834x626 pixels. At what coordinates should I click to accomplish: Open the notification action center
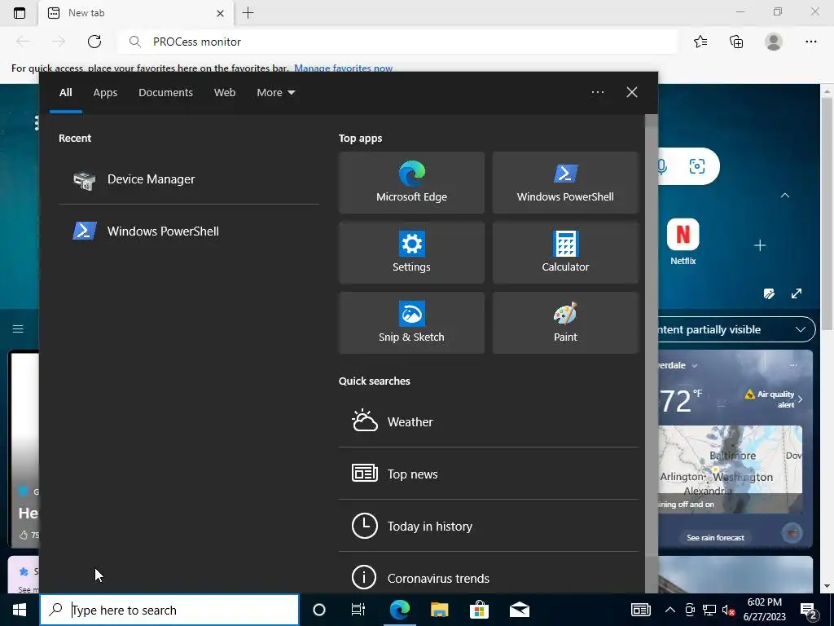(x=809, y=611)
